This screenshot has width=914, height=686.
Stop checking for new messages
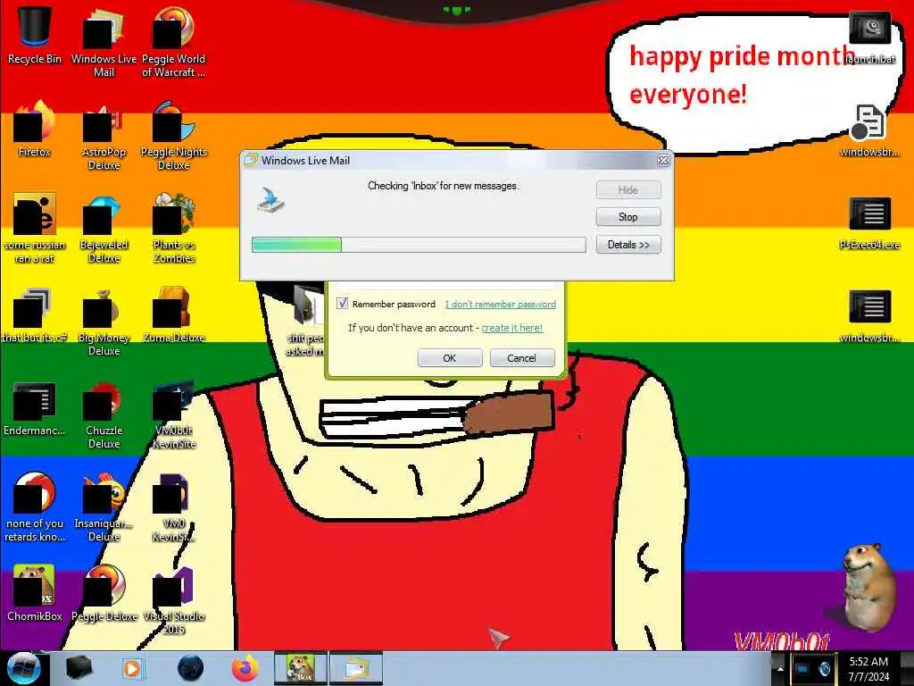point(628,217)
